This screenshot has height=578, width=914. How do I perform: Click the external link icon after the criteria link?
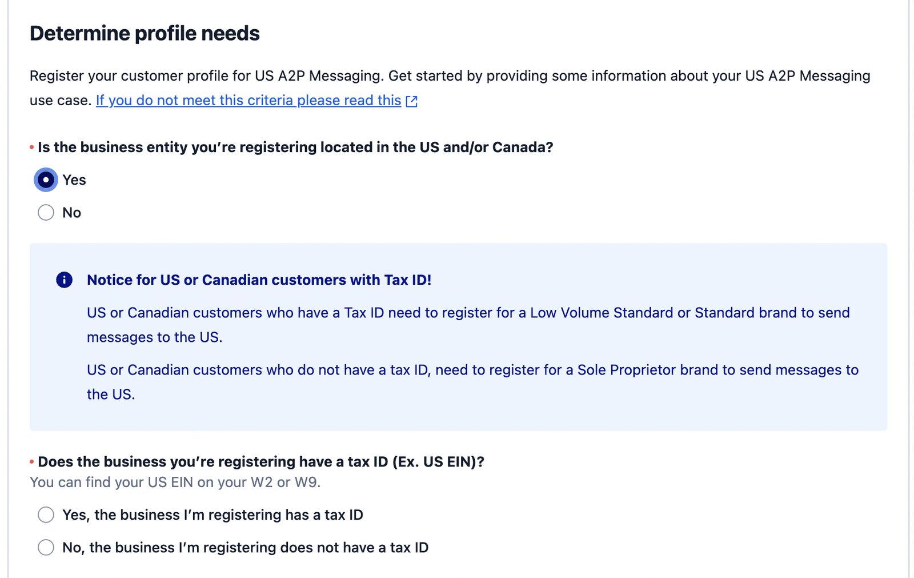tap(411, 101)
